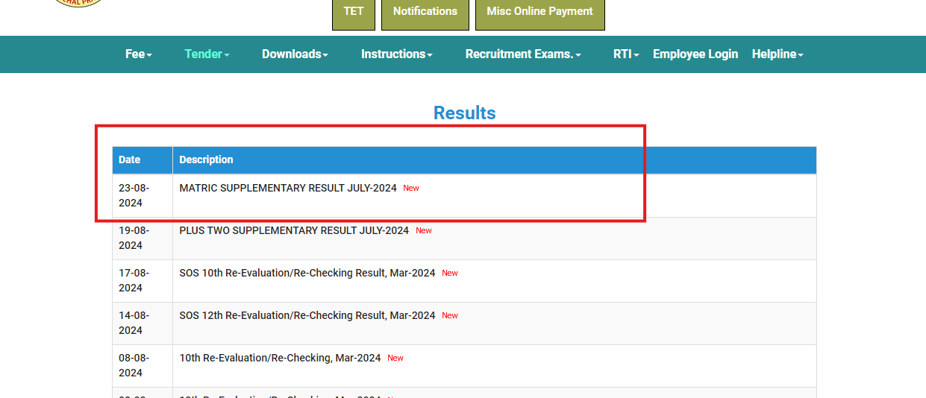926x398 pixels.
Task: Click New badge beside MATRIC SUPPLEMENTARY result
Action: [x=411, y=188]
